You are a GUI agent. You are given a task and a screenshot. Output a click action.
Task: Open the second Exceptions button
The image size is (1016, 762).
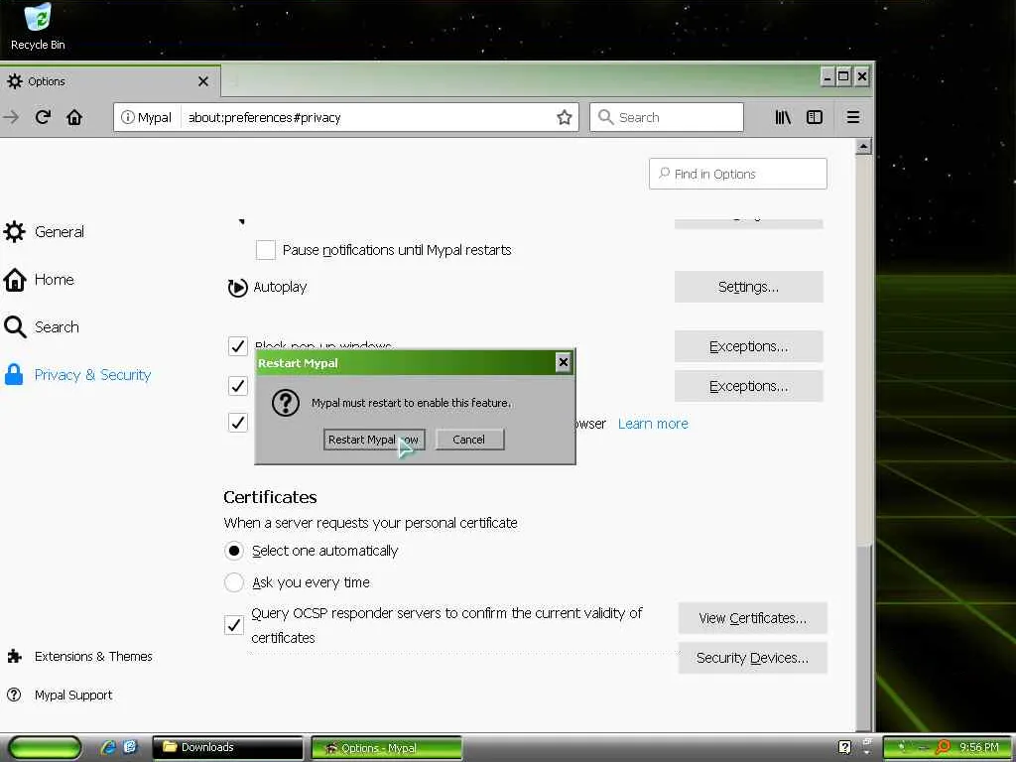[748, 386]
